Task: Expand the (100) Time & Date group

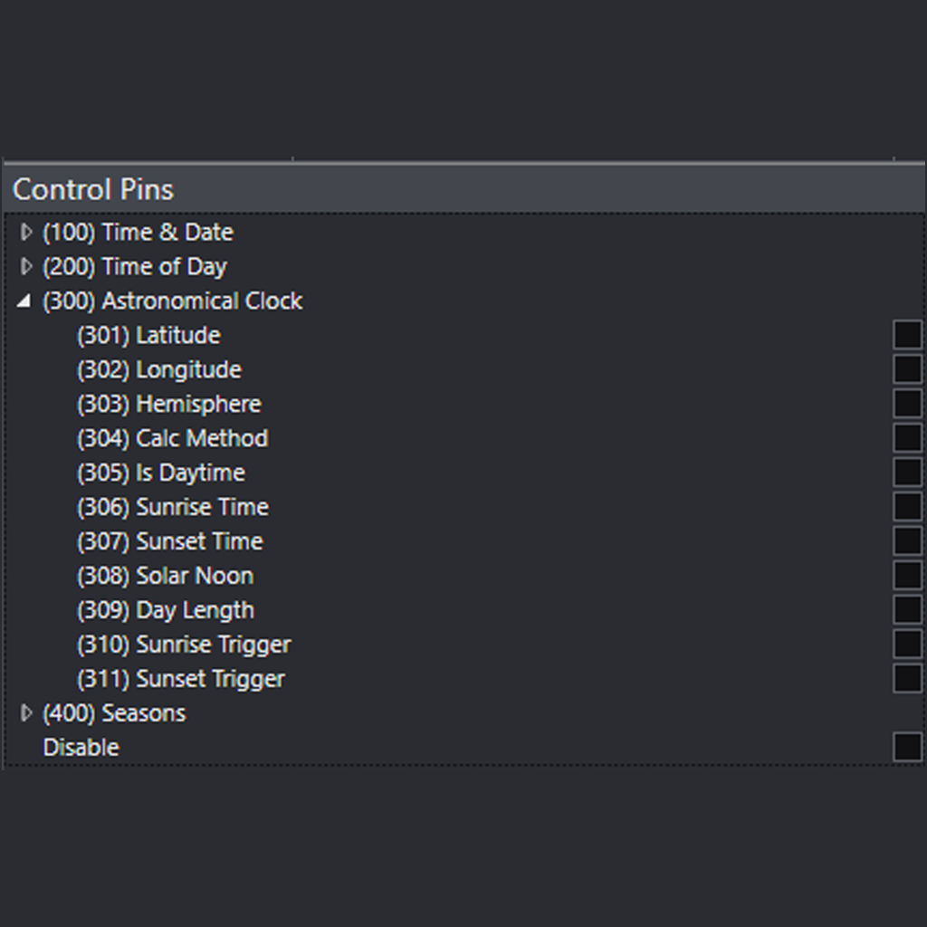Action: [x=24, y=232]
